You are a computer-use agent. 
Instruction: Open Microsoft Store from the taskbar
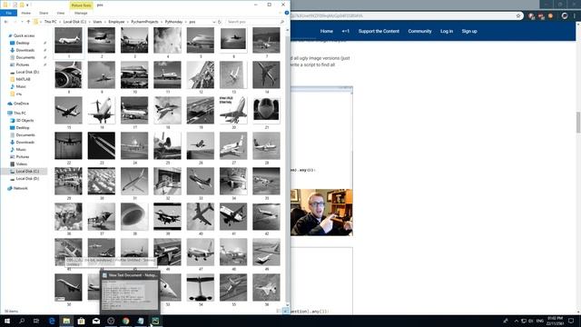coord(81,321)
